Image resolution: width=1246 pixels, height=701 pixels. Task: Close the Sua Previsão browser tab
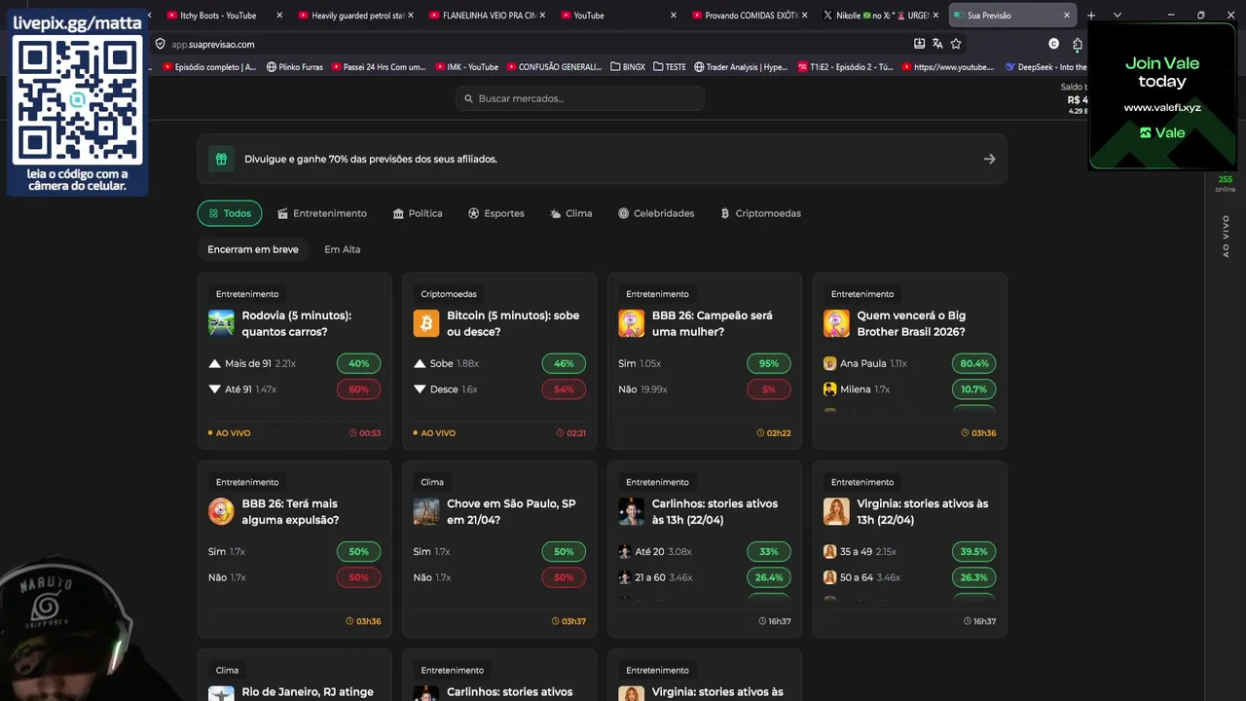click(1067, 15)
